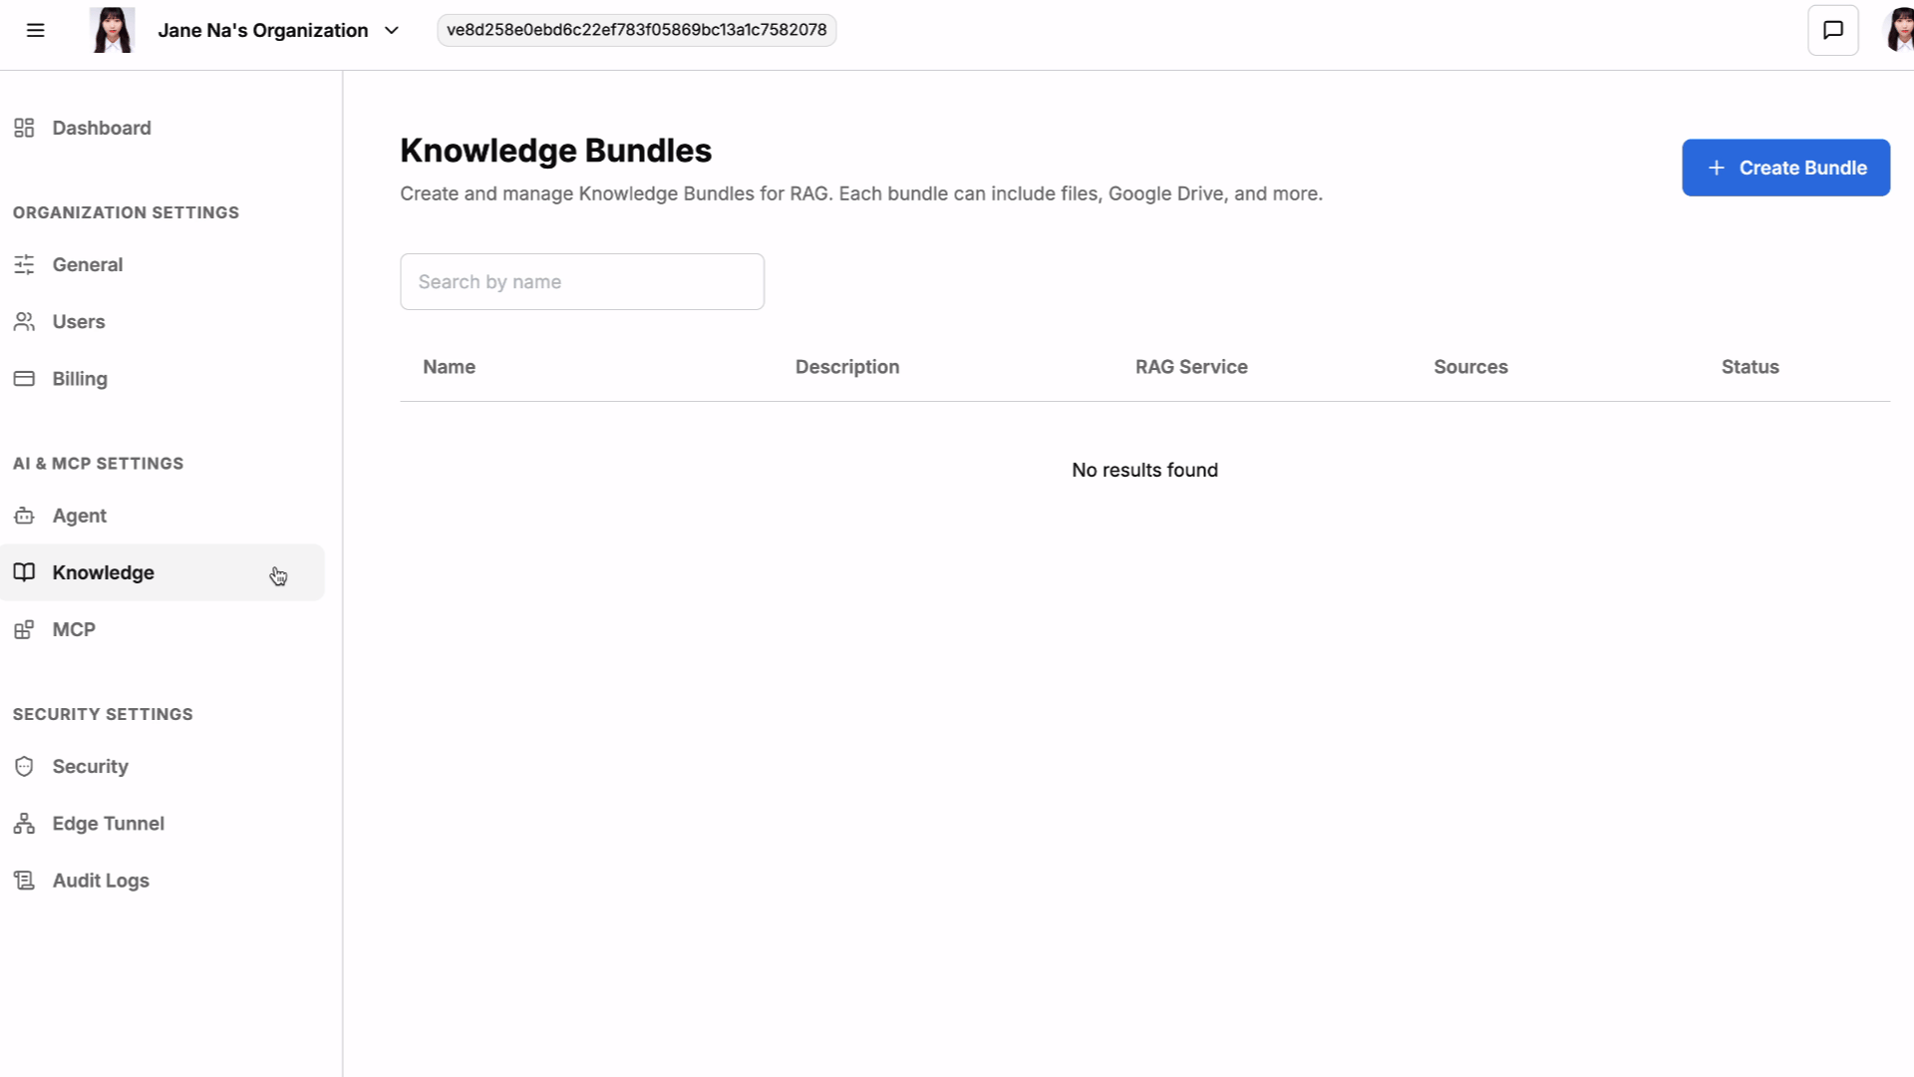Viewport: 1914px width, 1077px height.
Task: Go to General settings
Action: [x=88, y=264]
